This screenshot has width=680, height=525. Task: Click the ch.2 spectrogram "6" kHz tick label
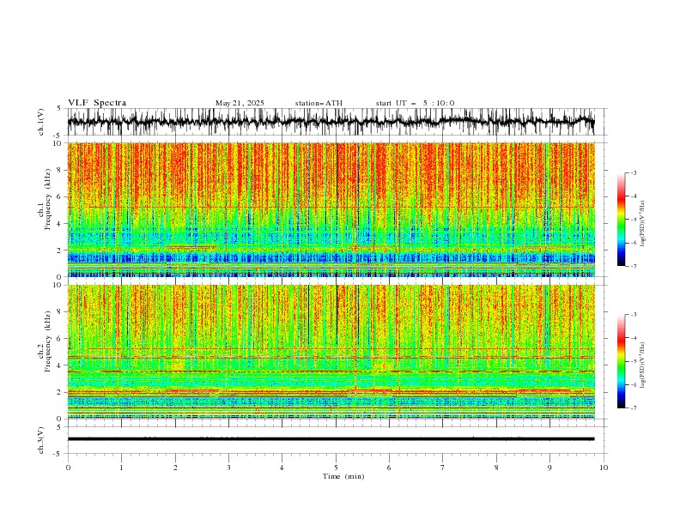click(59, 339)
